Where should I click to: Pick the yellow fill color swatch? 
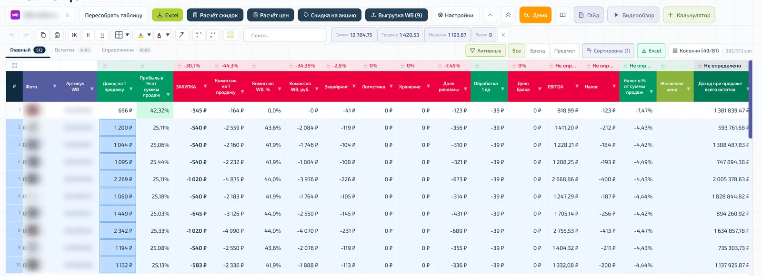tap(140, 35)
